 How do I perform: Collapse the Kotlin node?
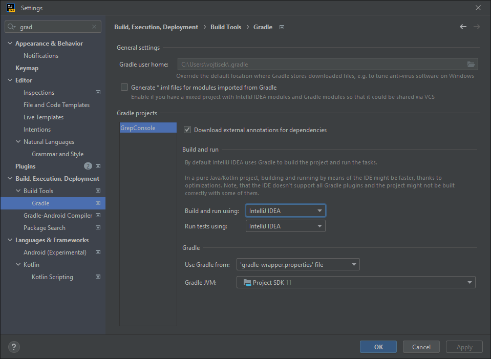tap(18, 265)
